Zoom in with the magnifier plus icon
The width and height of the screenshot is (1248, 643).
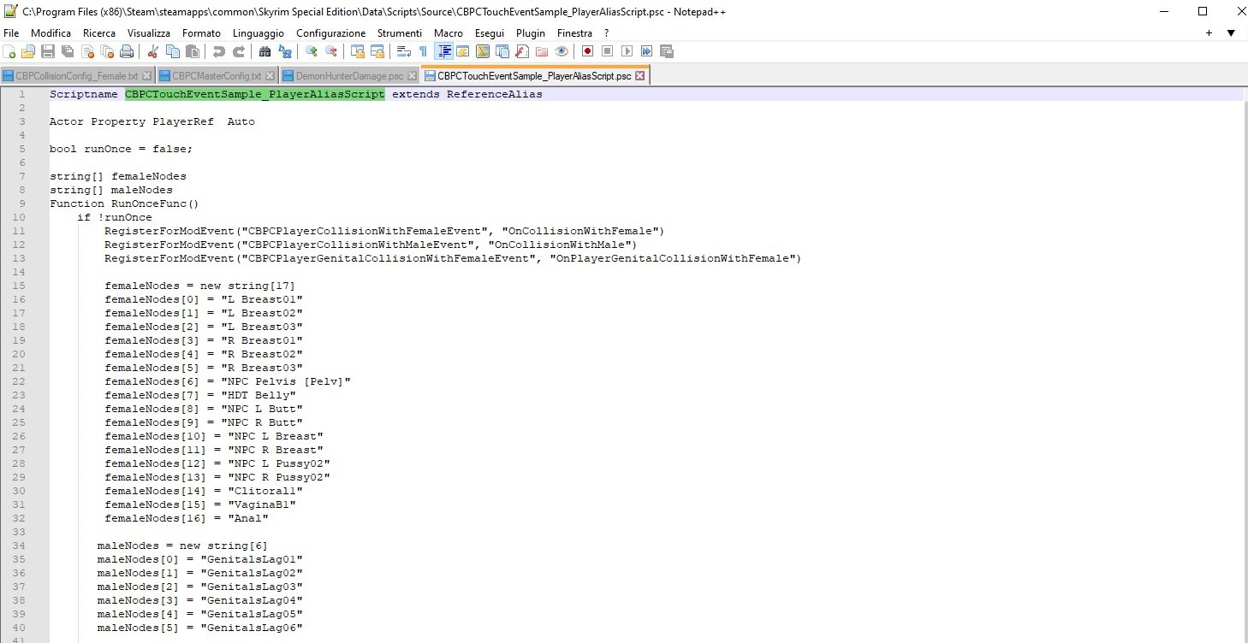[x=311, y=51]
